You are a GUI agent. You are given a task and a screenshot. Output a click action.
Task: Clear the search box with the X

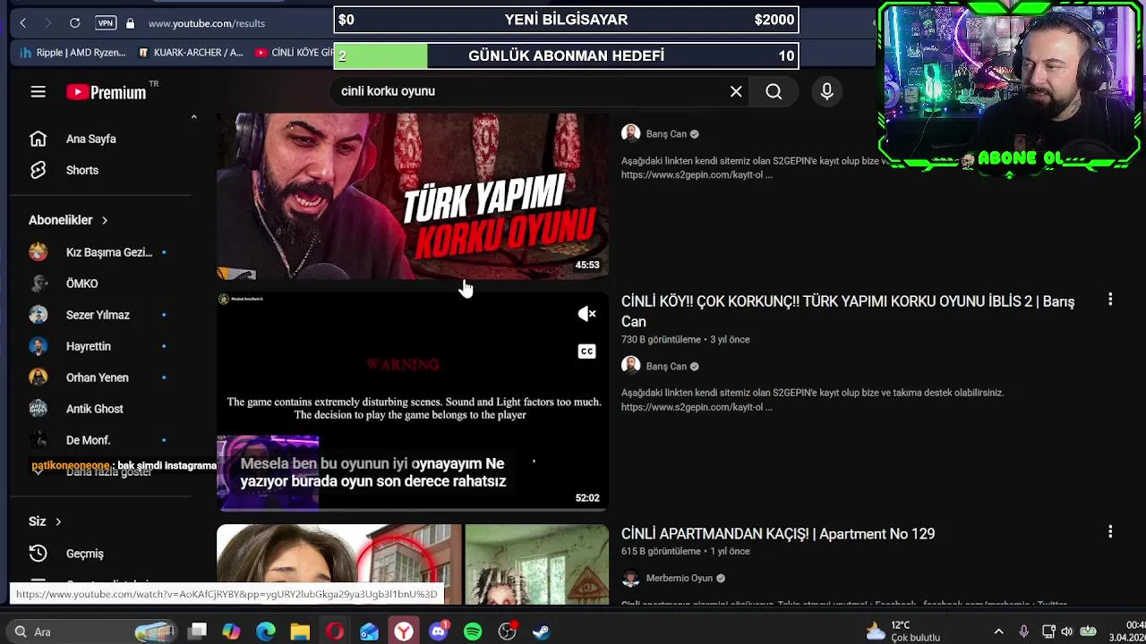[736, 91]
